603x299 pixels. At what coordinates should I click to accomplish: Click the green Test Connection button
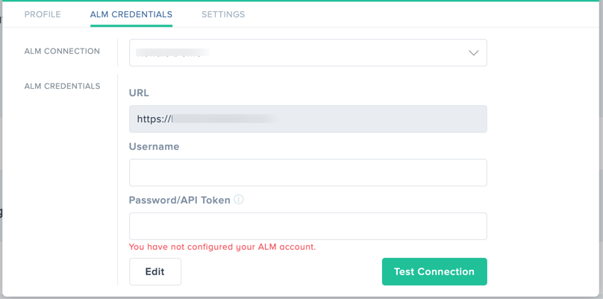tap(434, 271)
